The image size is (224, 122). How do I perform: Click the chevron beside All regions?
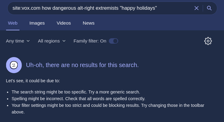tap(64, 41)
